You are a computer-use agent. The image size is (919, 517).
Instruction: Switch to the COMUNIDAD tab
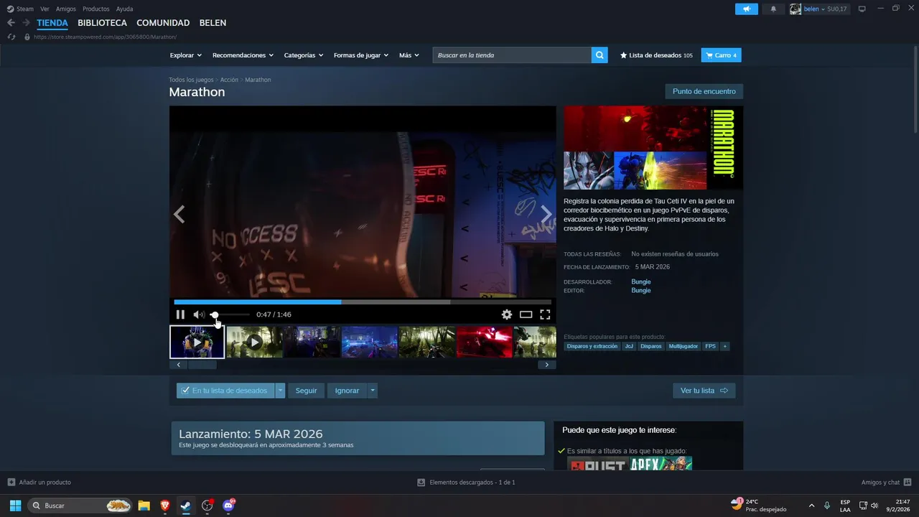[x=163, y=23]
